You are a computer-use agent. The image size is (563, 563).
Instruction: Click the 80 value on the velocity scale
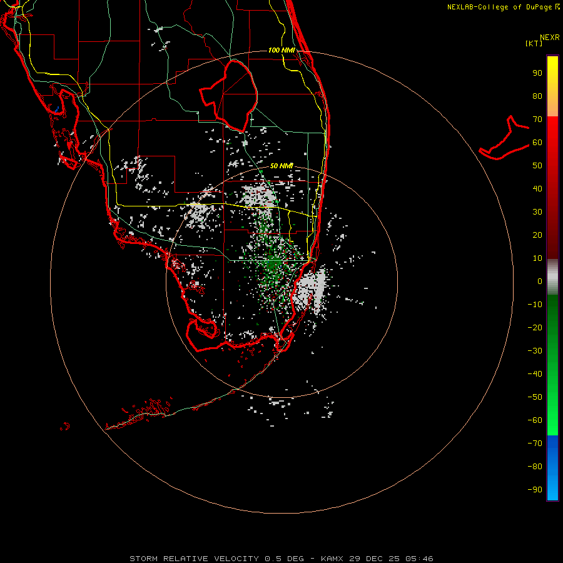pyautogui.click(x=537, y=96)
